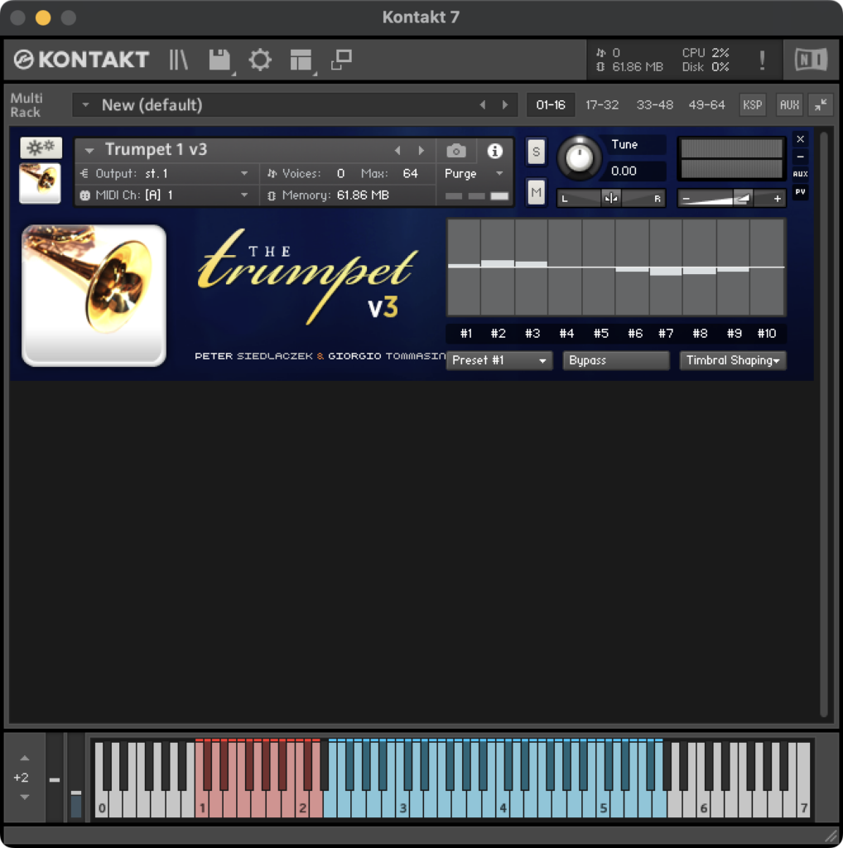Click the Native Instruments NI logo
The image size is (843, 848).
(811, 60)
